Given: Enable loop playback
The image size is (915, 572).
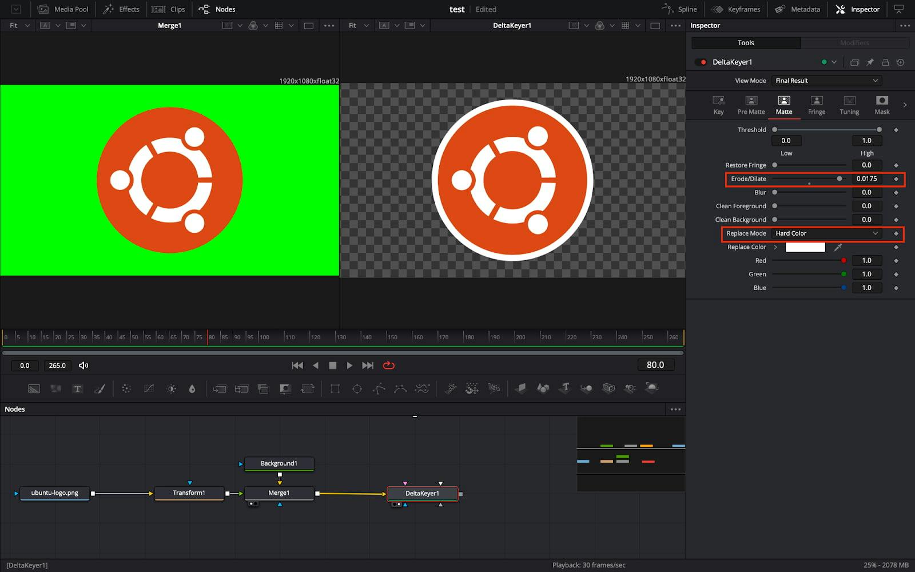Looking at the screenshot, I should coord(389,365).
